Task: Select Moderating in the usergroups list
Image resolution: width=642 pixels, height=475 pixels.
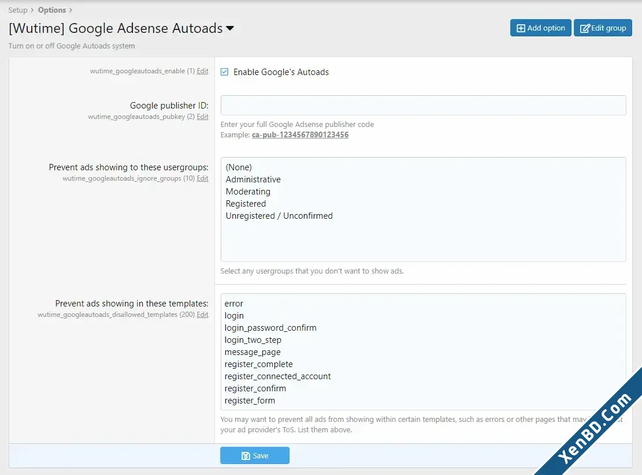Action: point(248,191)
